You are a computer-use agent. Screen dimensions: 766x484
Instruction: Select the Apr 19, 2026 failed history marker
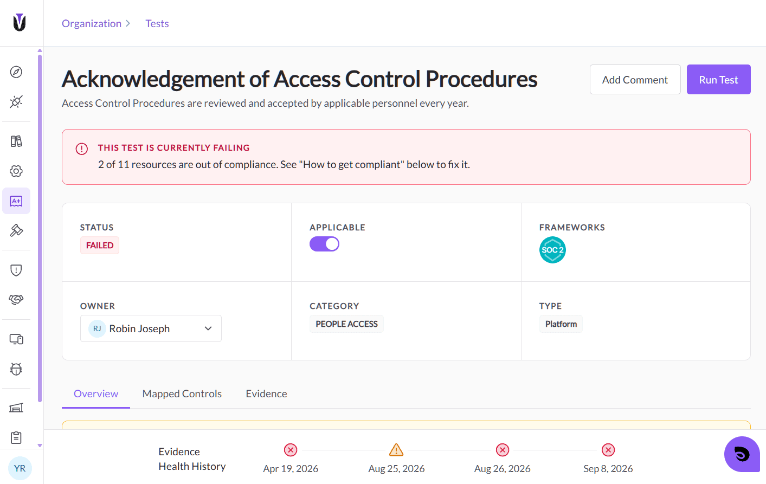[x=291, y=450]
